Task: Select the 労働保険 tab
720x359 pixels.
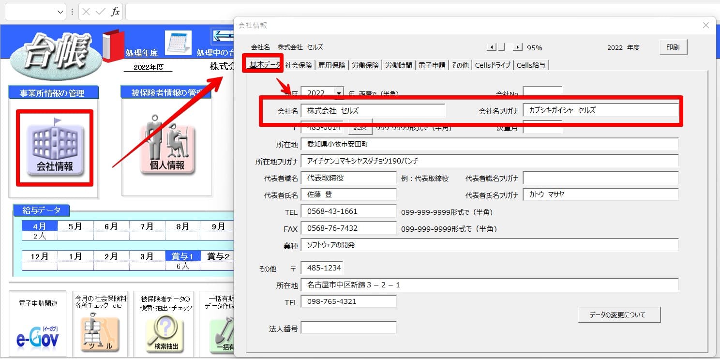Action: (365, 65)
